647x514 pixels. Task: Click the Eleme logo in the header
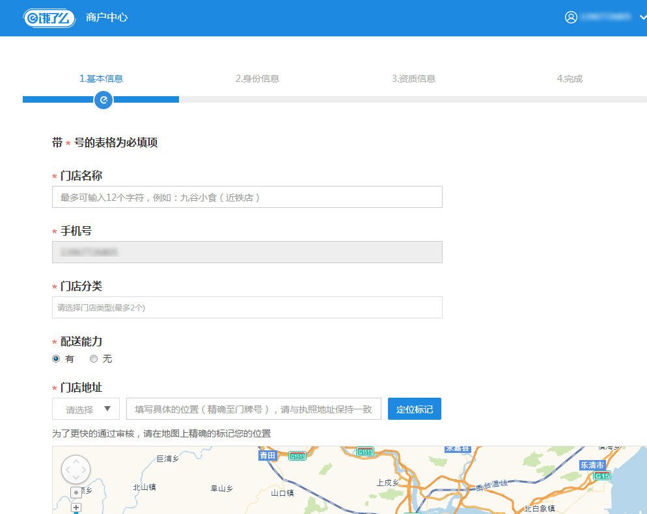coord(48,18)
